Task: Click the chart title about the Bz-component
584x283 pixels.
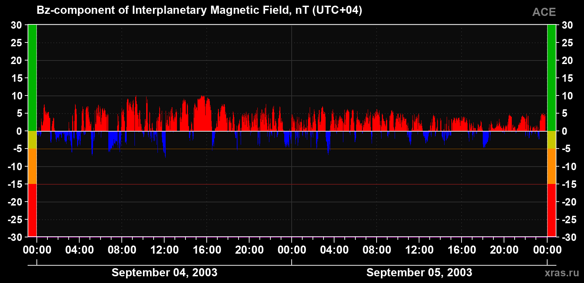Action: (x=199, y=10)
